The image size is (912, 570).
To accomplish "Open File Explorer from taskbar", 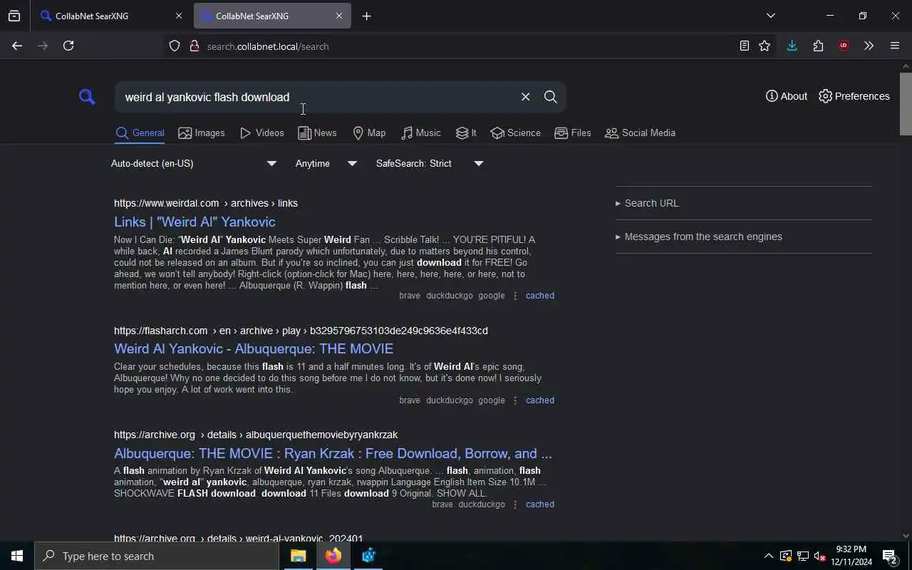I will pos(298,556).
